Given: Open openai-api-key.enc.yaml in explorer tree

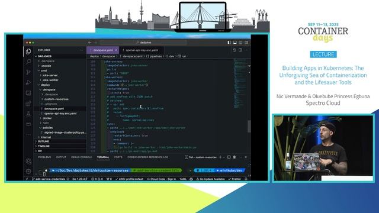Looking at the screenshot, I should (60, 113).
